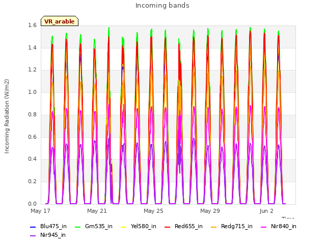This screenshot has width=326, height=245.
Task: Click the green Grn535_in legend swatch
Action: (77, 227)
